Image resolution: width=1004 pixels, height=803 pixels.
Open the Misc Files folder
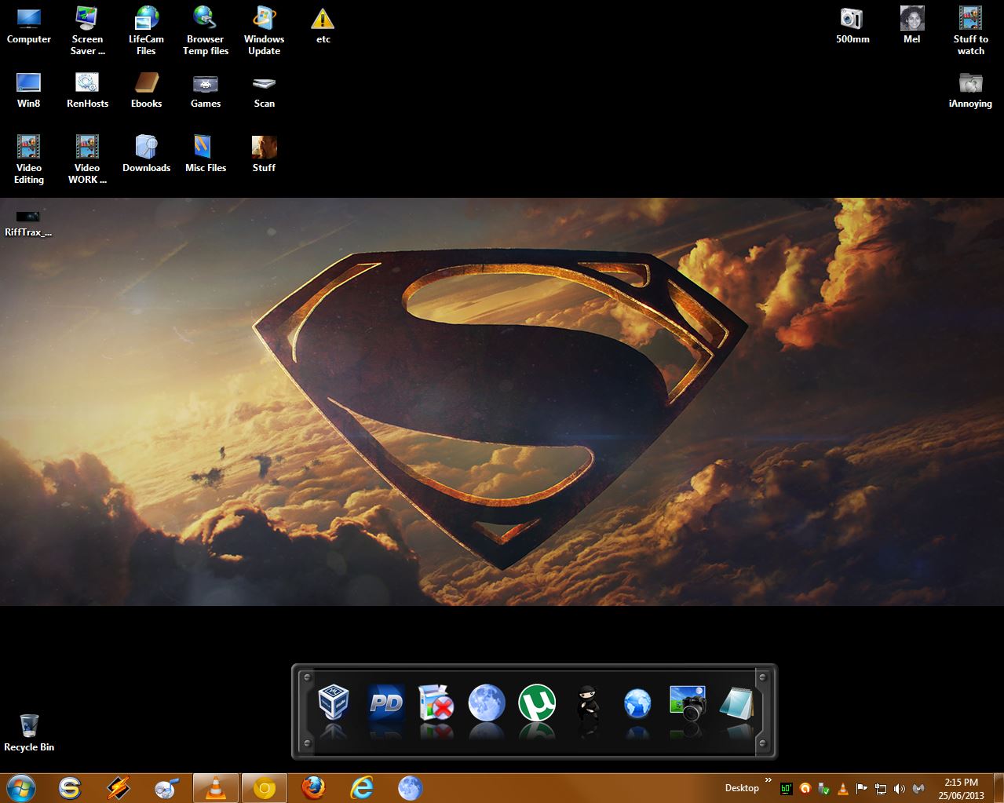pos(205,154)
